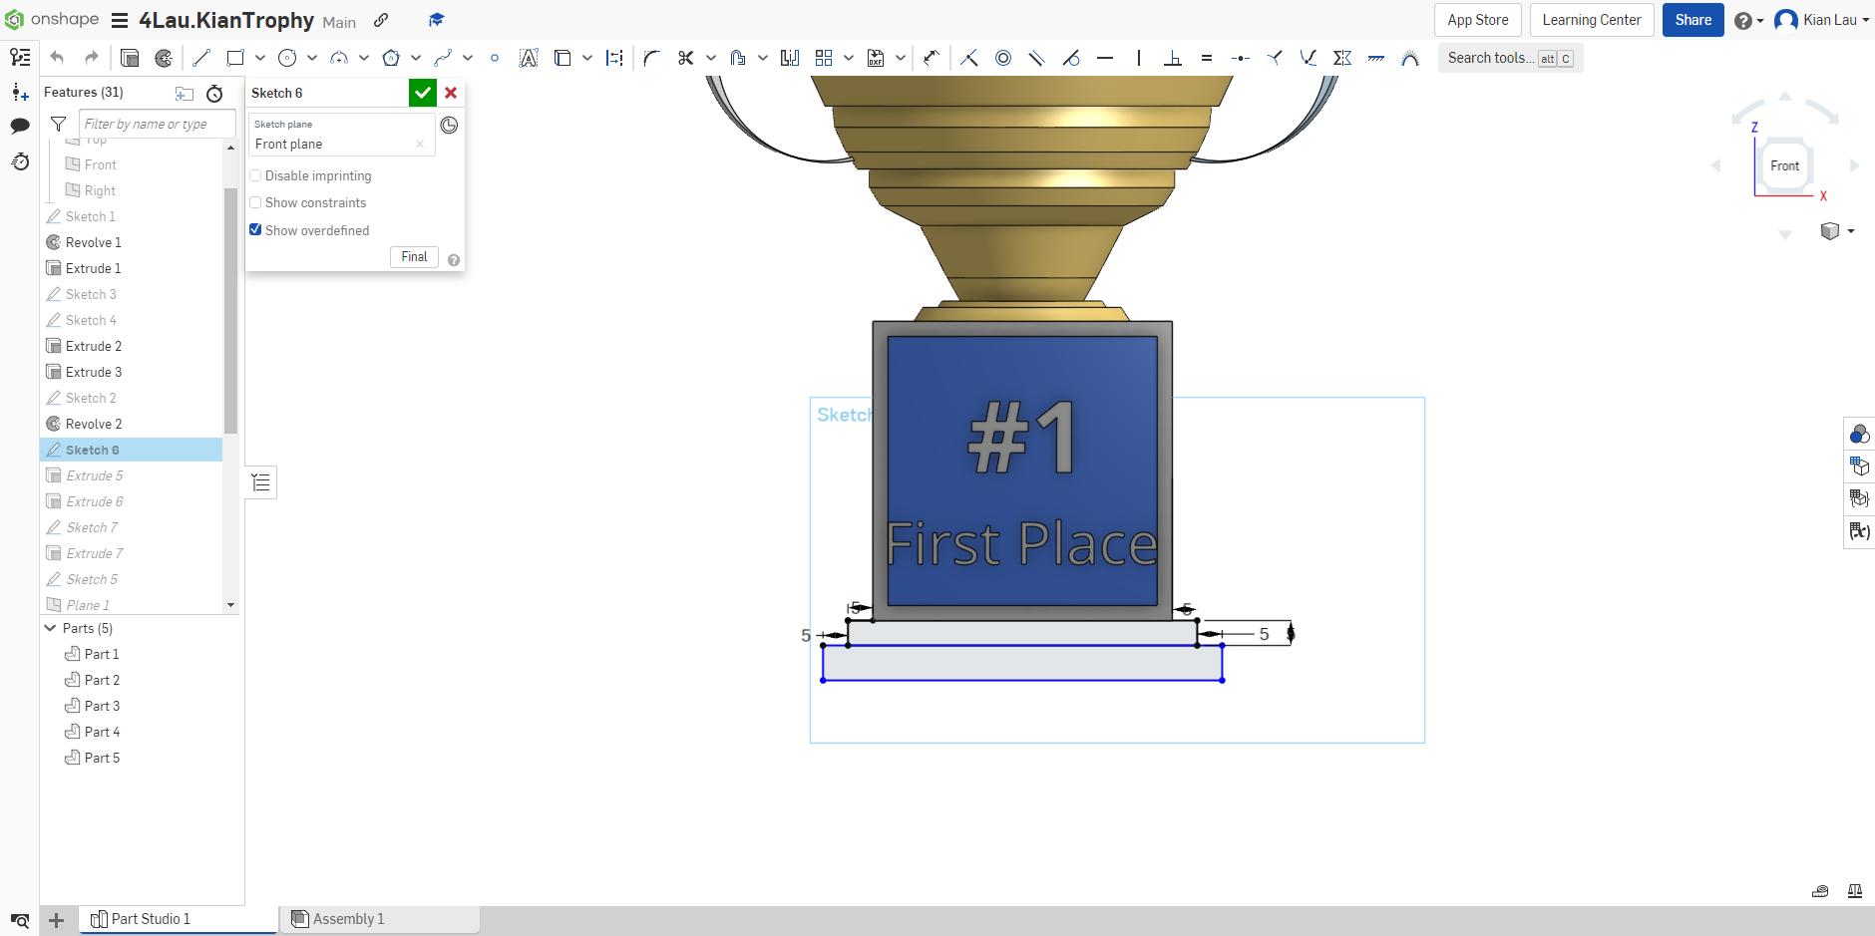Accept Sketch 6 with green checkmark
This screenshot has height=936, width=1875.
[x=423, y=93]
